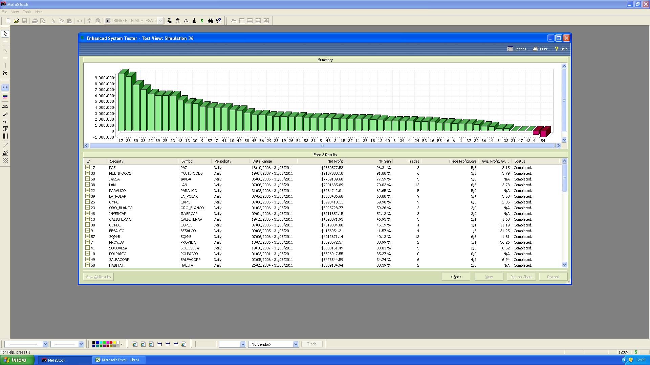Toggle the row icon for LAN result

(87, 185)
